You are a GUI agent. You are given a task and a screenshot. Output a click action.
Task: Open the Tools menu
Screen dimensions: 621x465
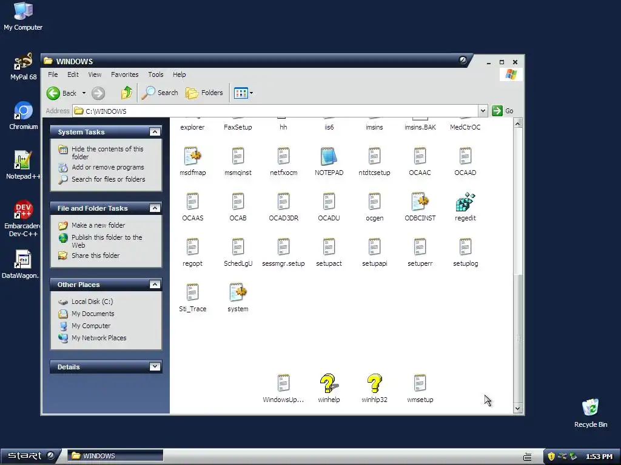(156, 74)
